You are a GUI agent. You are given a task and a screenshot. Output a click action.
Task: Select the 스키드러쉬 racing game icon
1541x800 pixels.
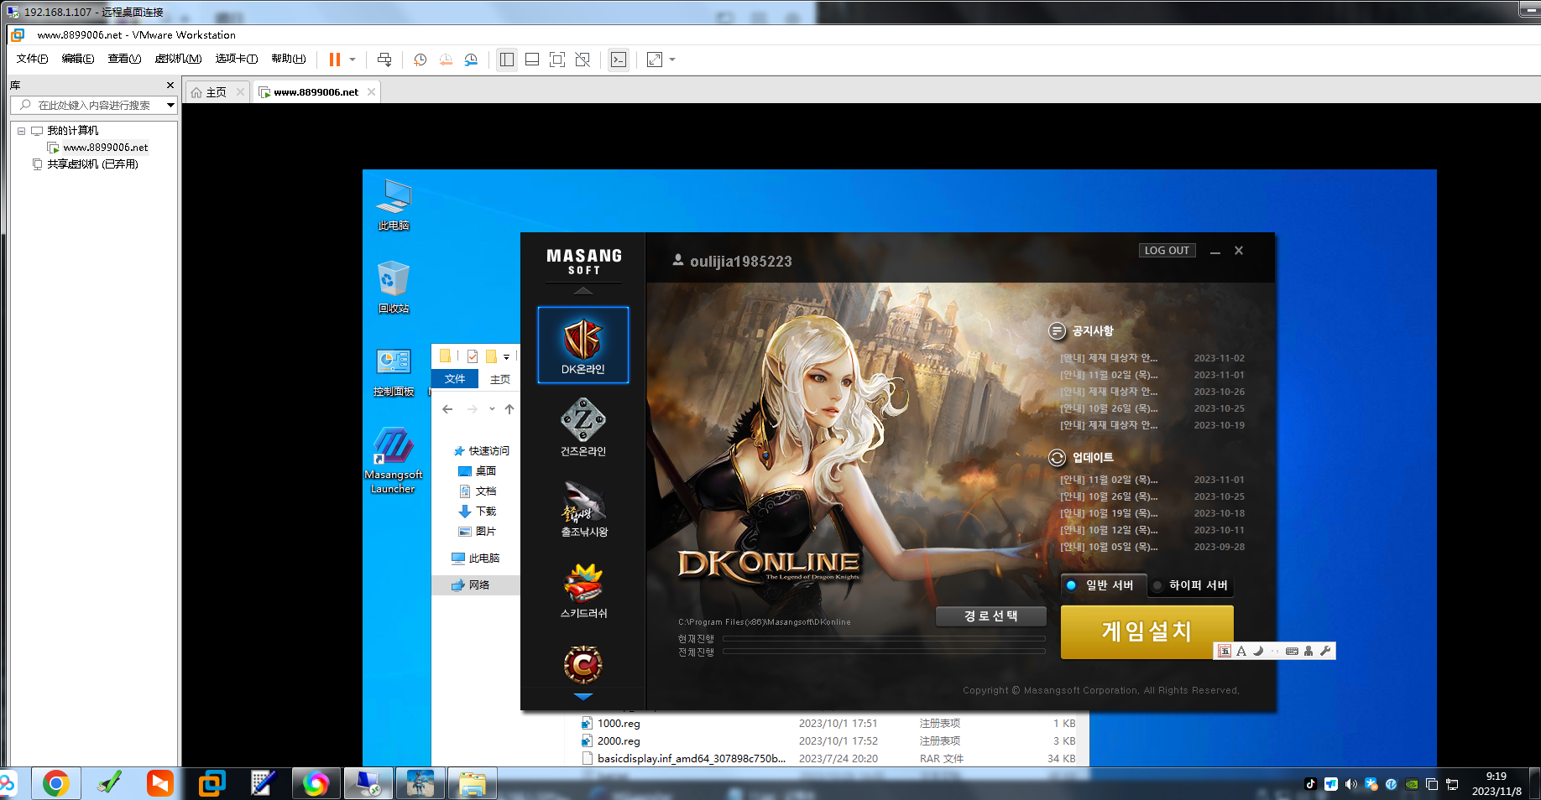(583, 590)
